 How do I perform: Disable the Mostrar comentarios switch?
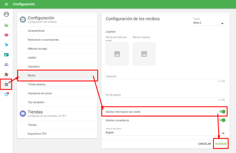[x=222, y=120]
